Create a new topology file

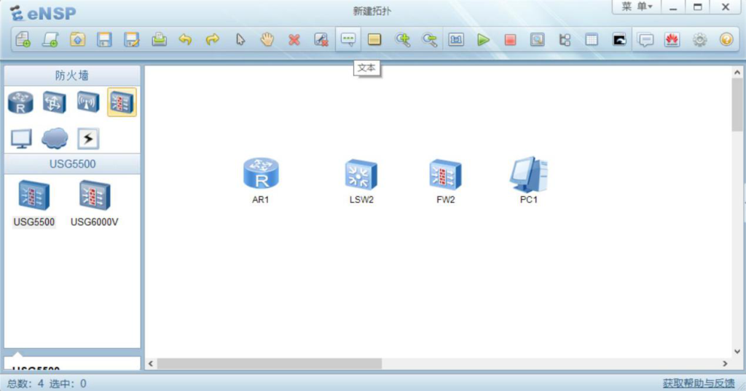coord(23,39)
